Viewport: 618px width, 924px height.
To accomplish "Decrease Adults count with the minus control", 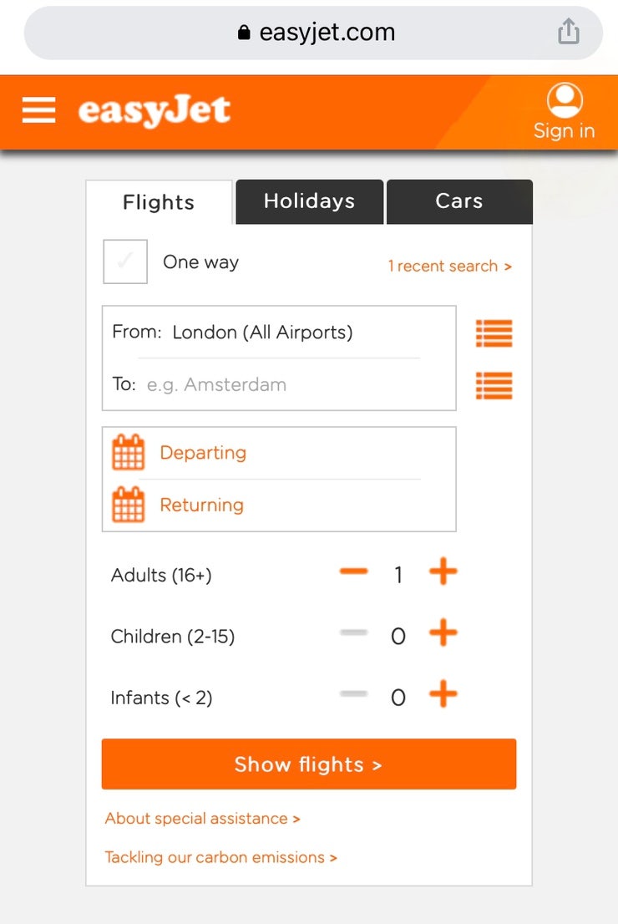I will point(354,572).
